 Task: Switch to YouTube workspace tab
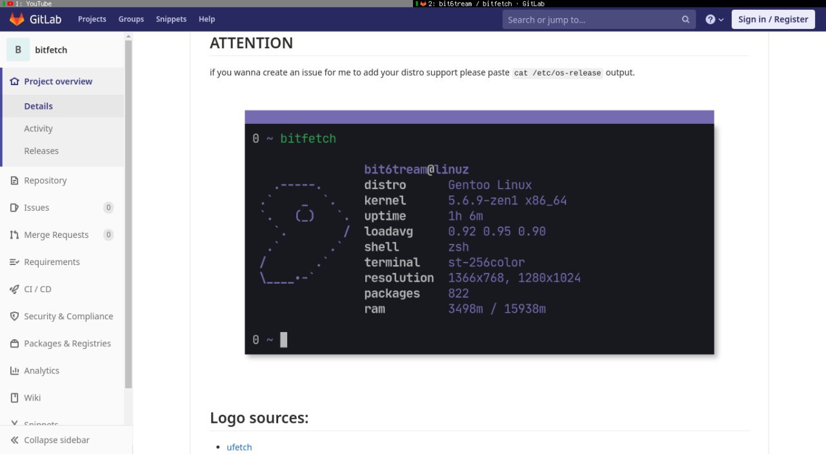click(206, 3)
